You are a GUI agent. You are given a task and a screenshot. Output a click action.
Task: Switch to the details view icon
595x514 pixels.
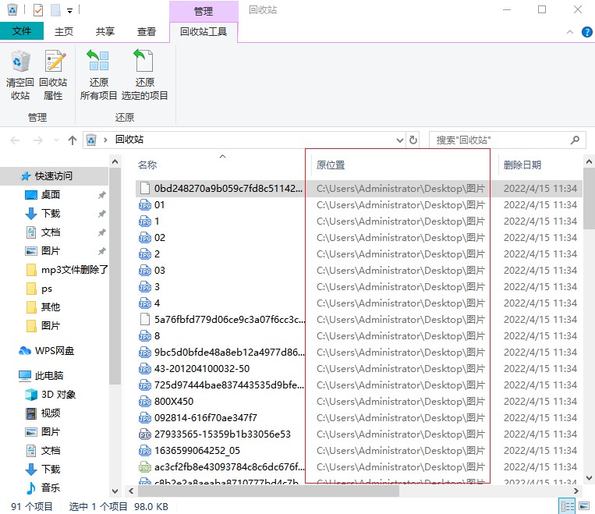coord(567,506)
